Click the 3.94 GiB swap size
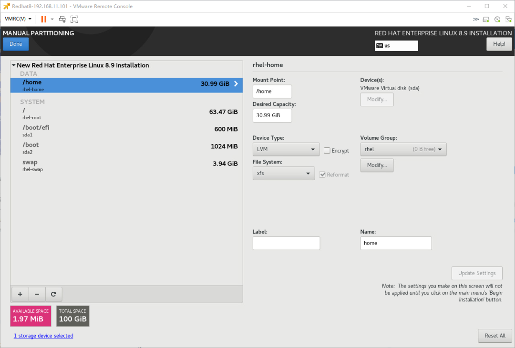Image resolution: width=515 pixels, height=348 pixels. [225, 164]
